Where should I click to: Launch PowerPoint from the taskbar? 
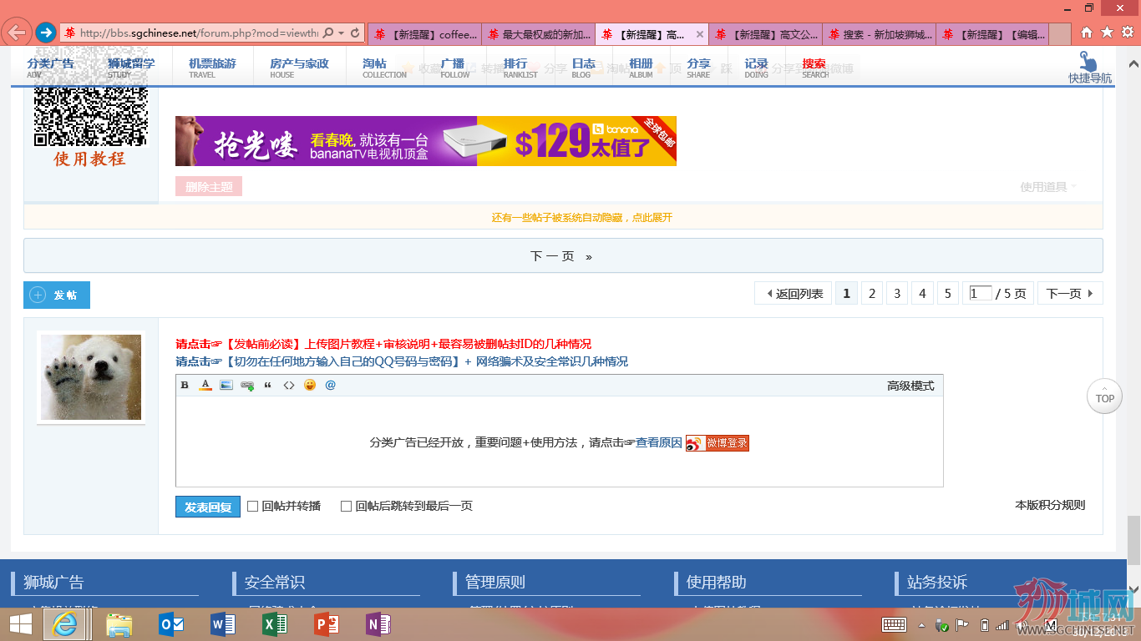tap(327, 624)
